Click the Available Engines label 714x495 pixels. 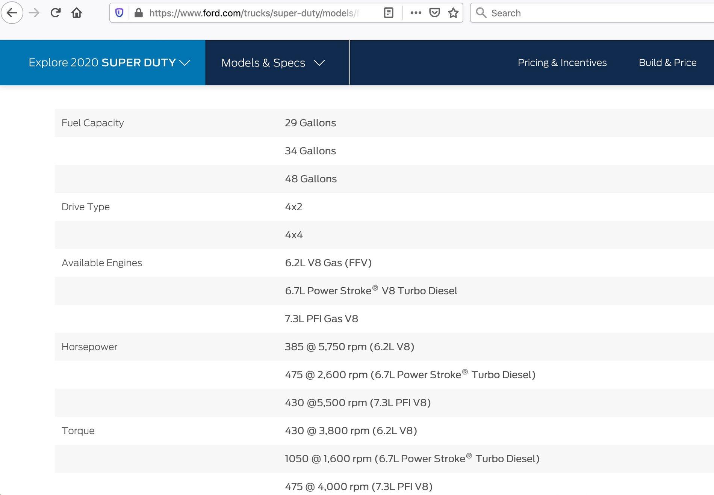pos(102,263)
